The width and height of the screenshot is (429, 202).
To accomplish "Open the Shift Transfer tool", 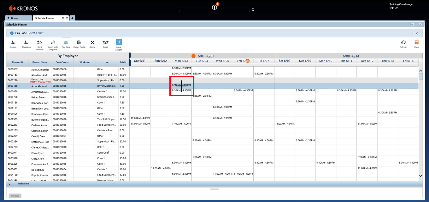I will tap(39, 43).
